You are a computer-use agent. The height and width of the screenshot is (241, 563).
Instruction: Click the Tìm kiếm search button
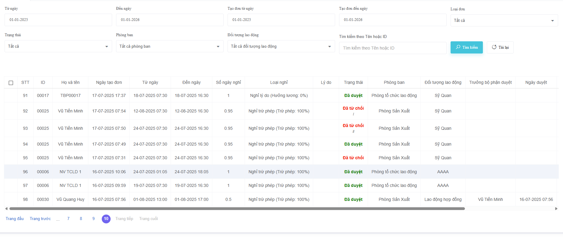(x=466, y=47)
